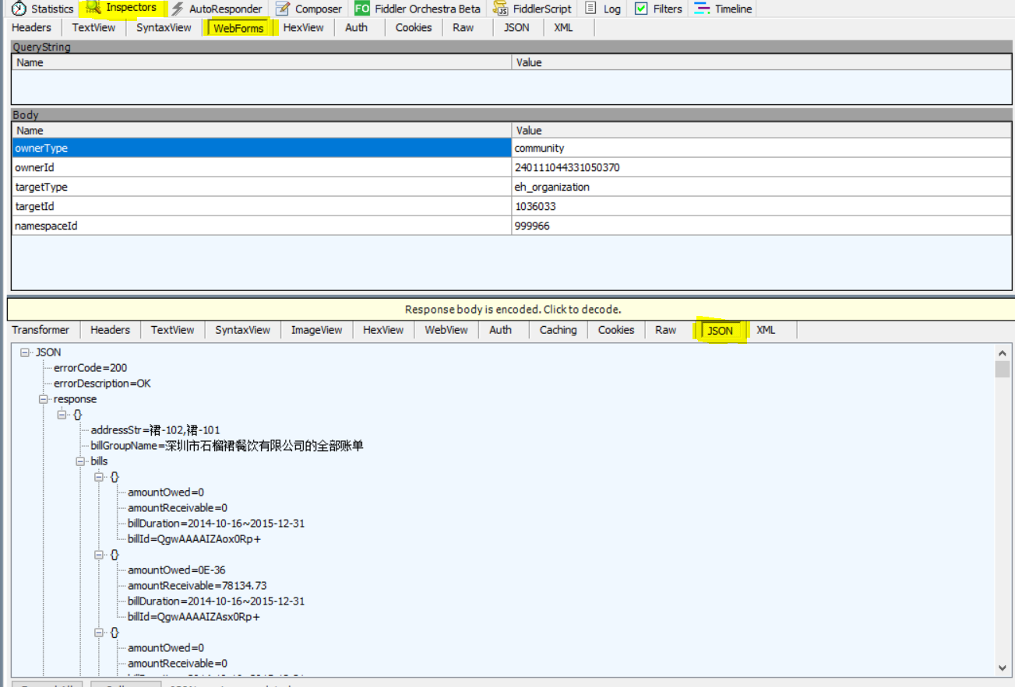Collapse the response node expander
The height and width of the screenshot is (687, 1015).
click(44, 399)
